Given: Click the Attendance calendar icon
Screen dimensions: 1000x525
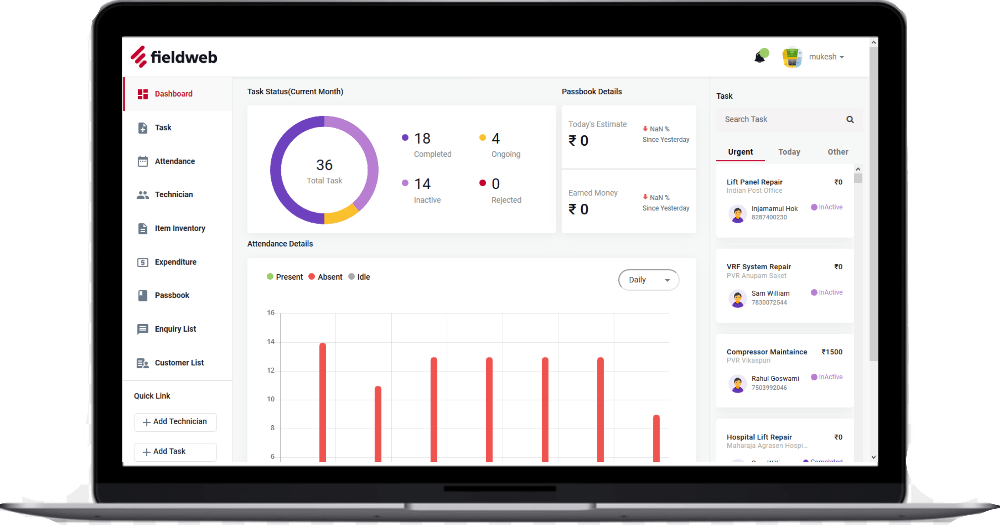Looking at the screenshot, I should [x=143, y=162].
